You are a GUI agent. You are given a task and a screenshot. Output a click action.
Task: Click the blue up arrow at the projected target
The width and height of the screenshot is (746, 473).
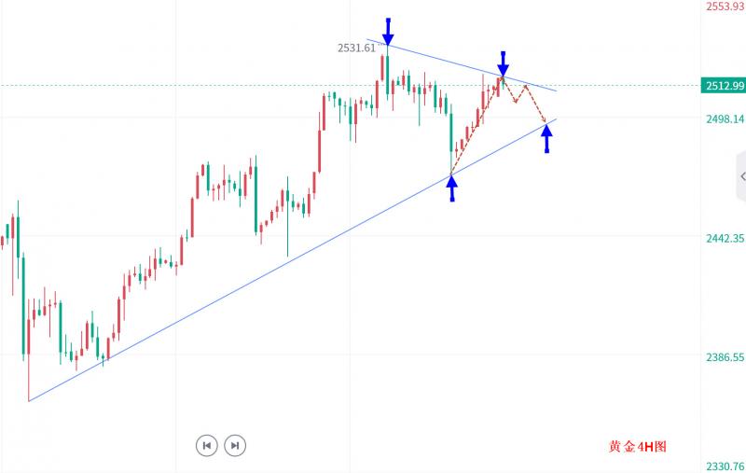pos(547,139)
